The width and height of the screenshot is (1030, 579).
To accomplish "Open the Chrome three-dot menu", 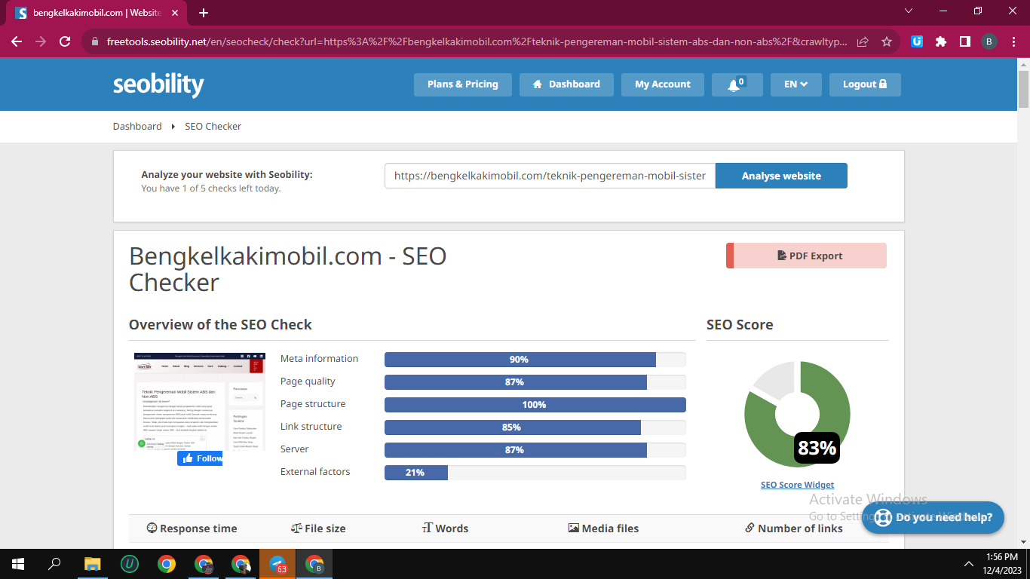I will tap(1013, 42).
